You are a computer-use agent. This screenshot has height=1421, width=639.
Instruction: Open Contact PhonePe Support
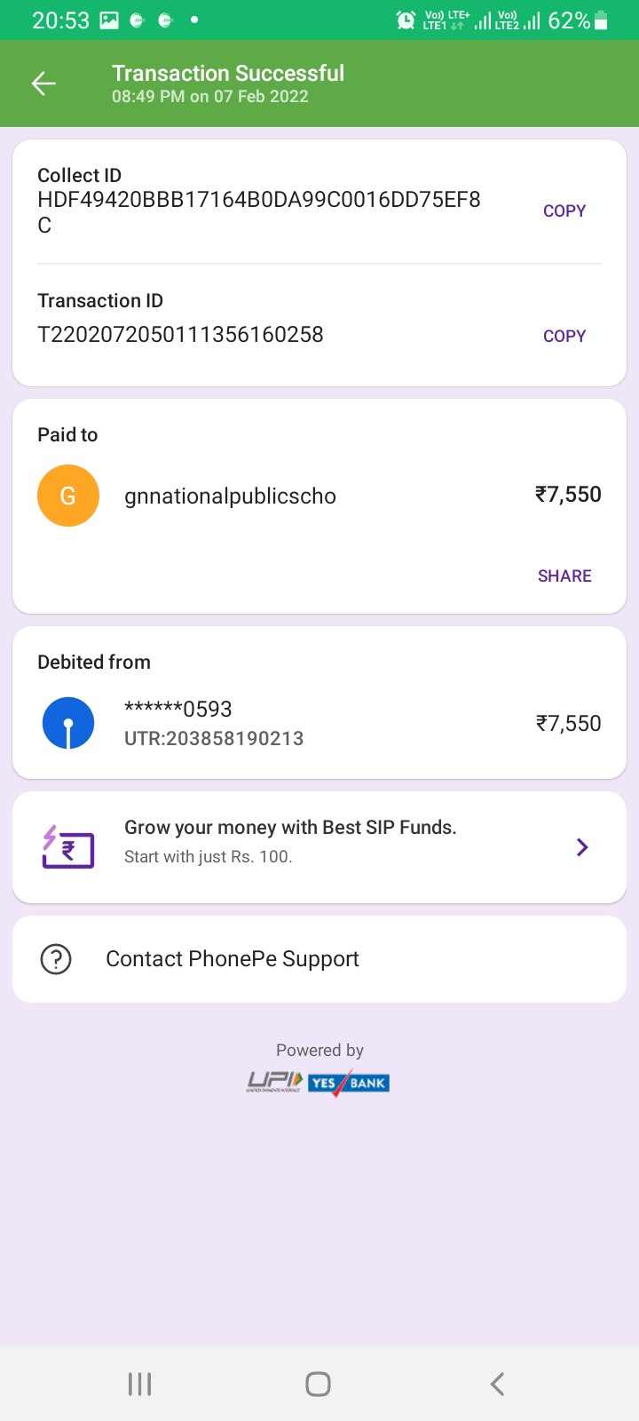[x=233, y=959]
